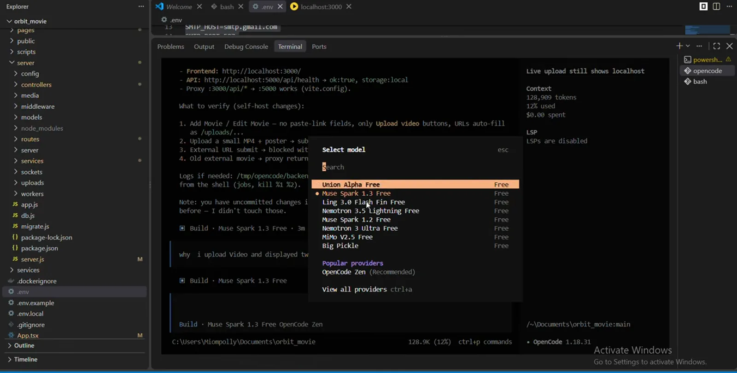
Task: Open Explorer more actions menu
Action: point(141,6)
